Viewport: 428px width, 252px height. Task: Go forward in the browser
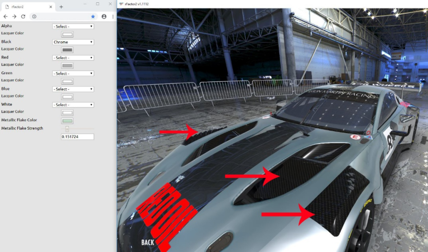point(14,17)
